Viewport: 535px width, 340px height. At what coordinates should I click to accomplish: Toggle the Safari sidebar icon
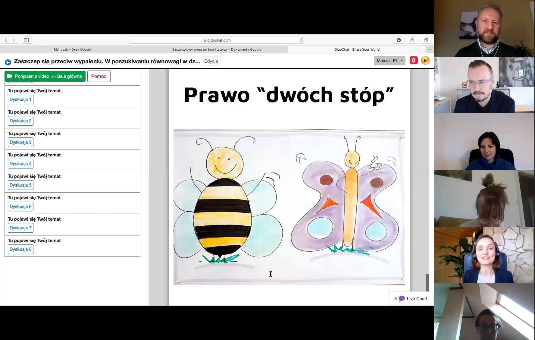tap(26, 40)
